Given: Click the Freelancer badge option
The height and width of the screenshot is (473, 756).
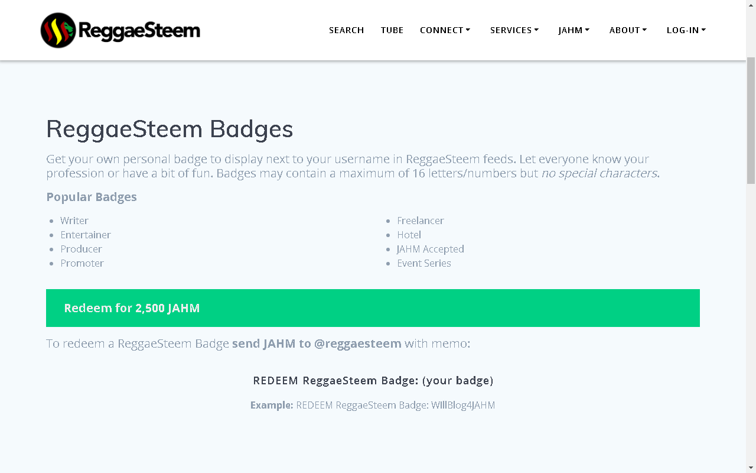Looking at the screenshot, I should [421, 220].
